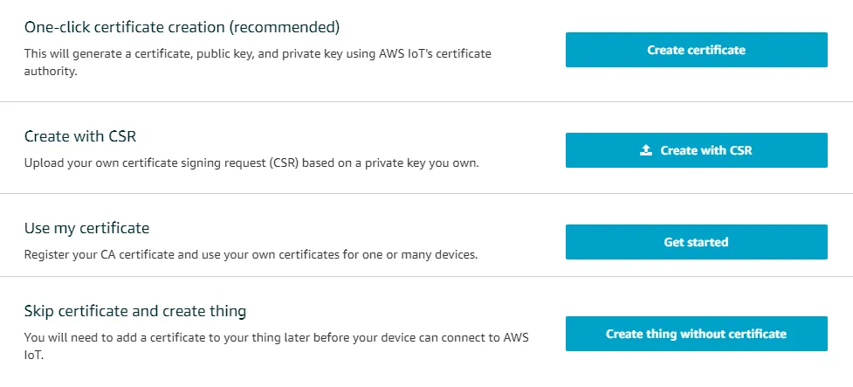Viewport: 853px width, 387px height.
Task: Click the 'Create with CSR' section heading
Action: pyautogui.click(x=80, y=136)
